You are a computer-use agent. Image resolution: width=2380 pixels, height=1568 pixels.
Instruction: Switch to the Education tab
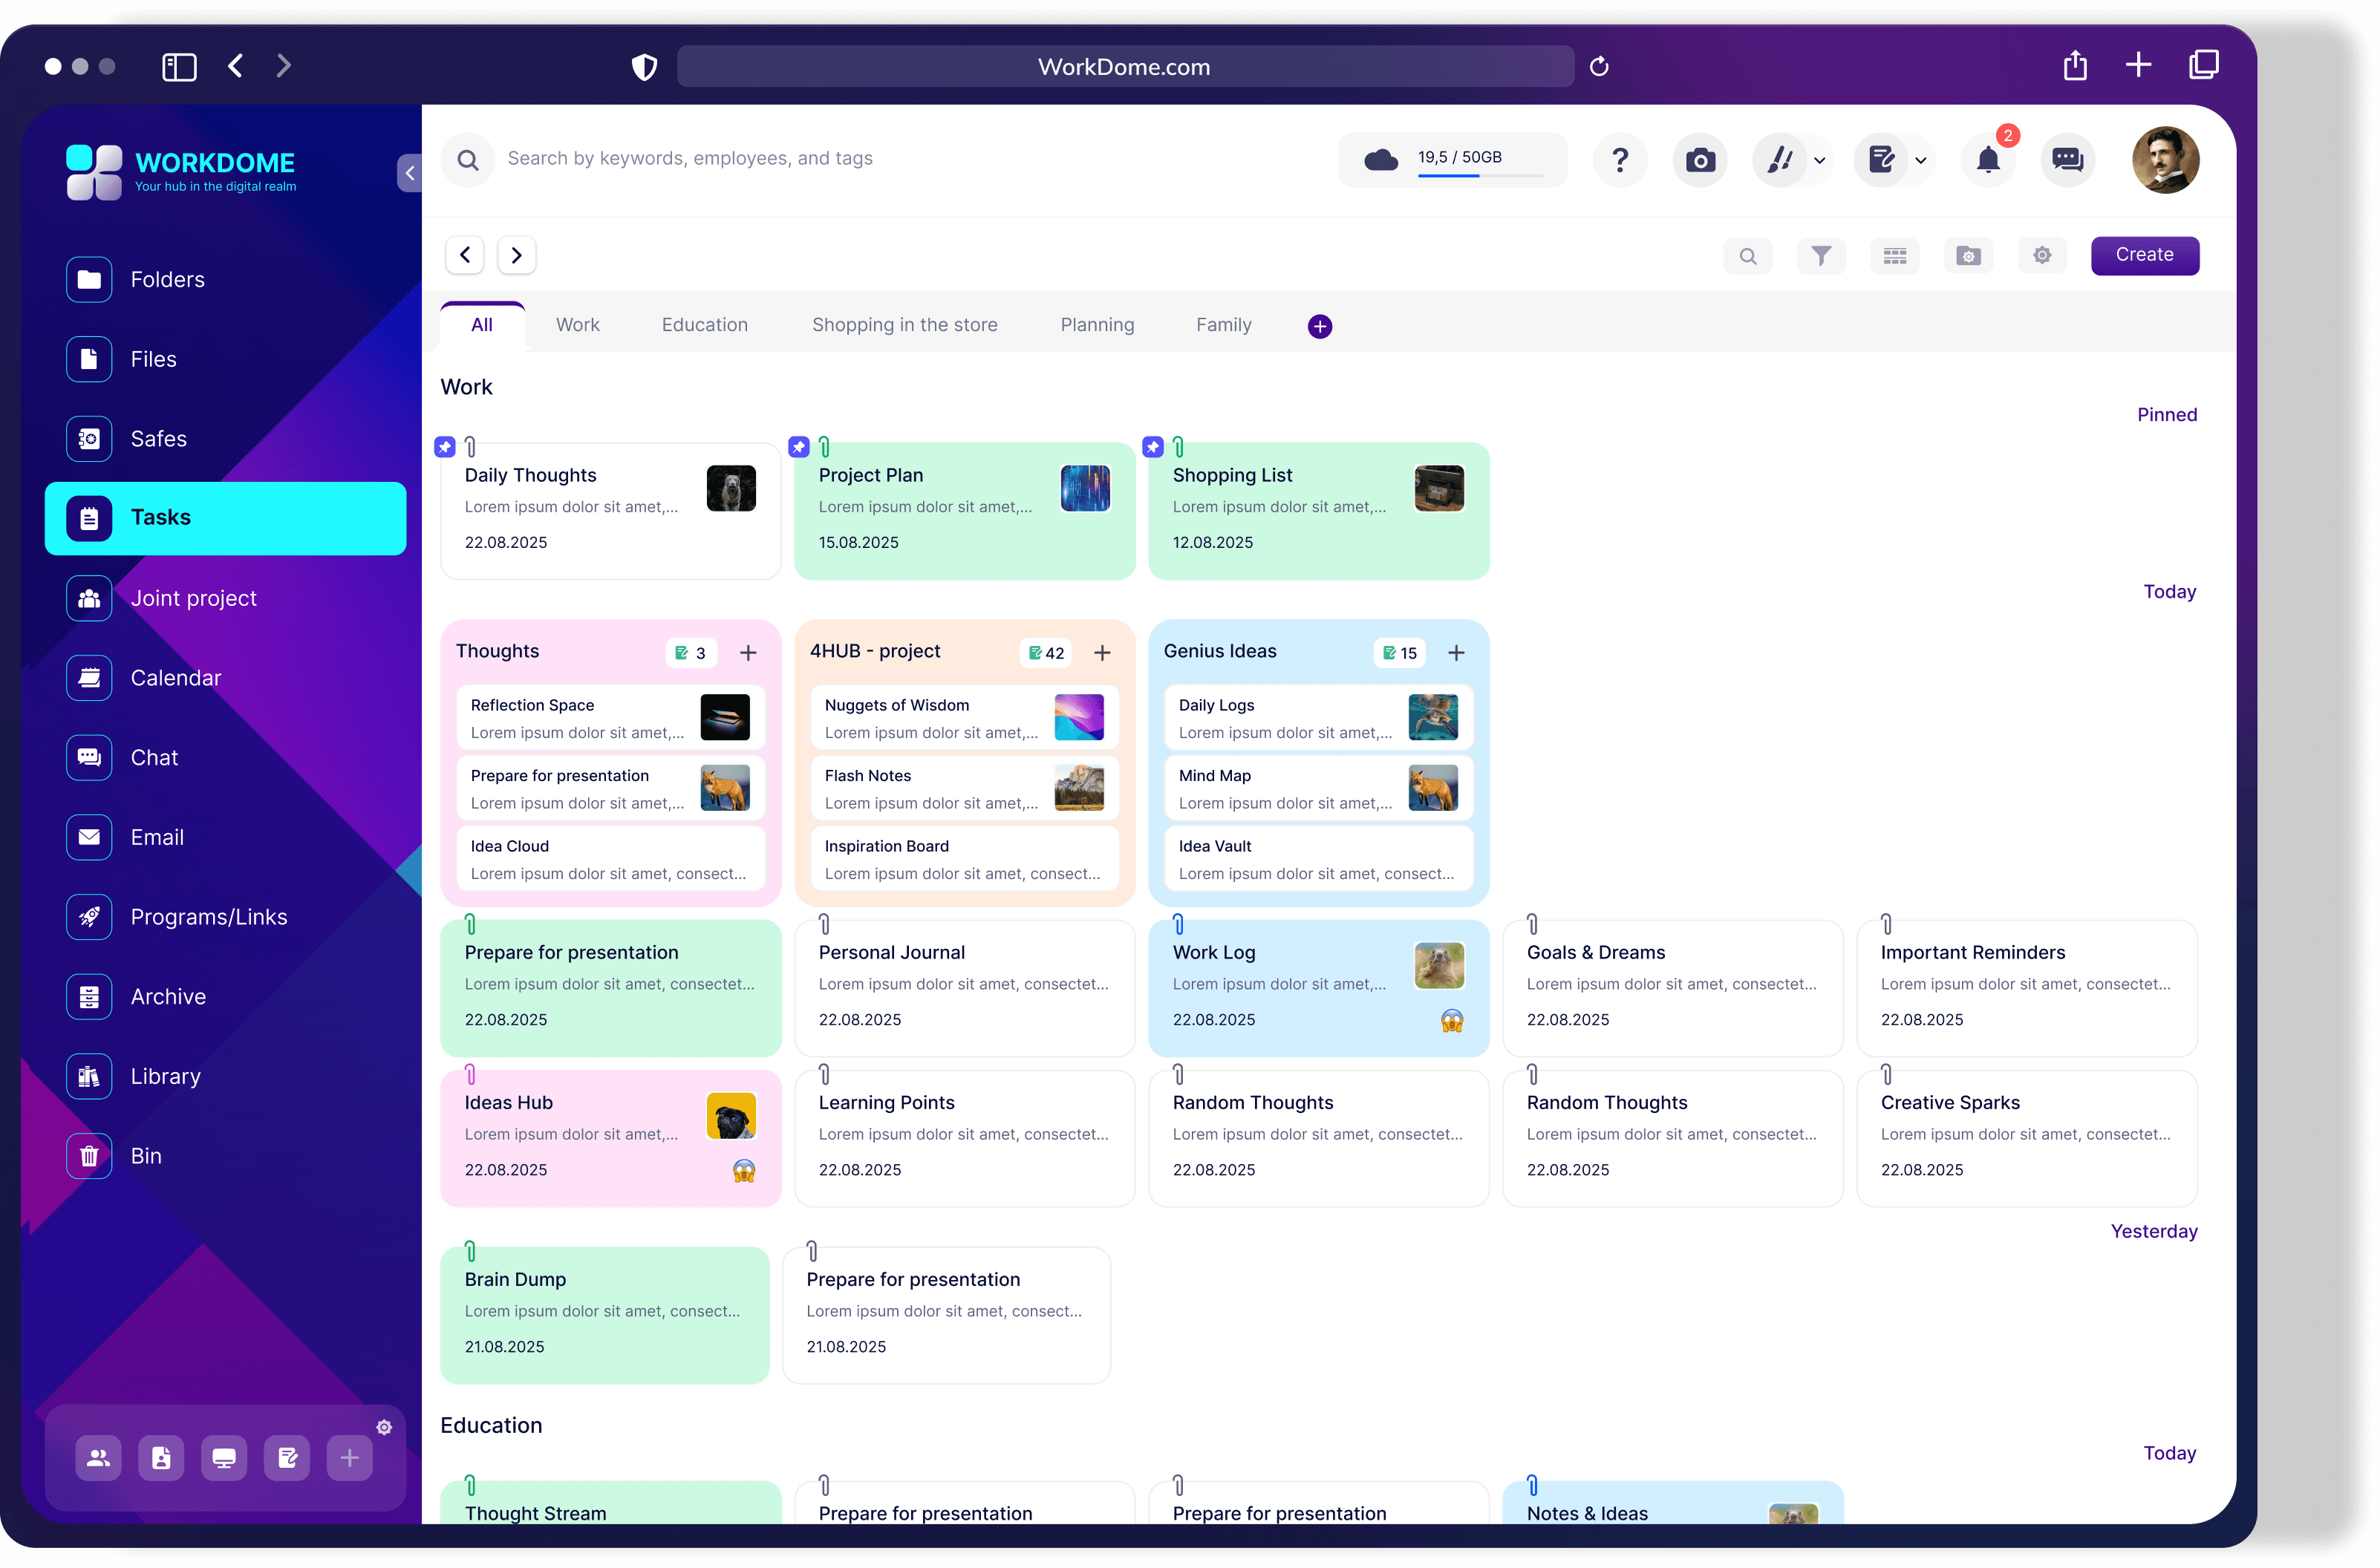tap(704, 325)
